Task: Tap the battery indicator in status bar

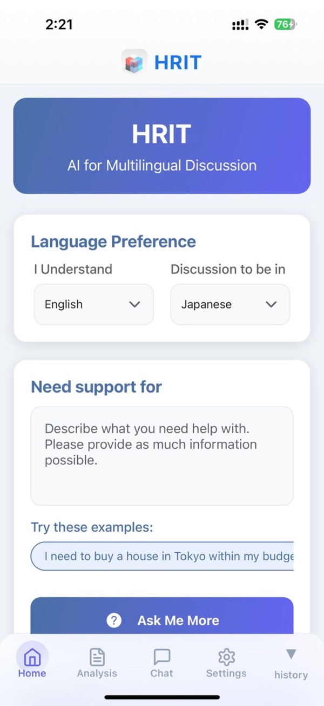Action: click(x=286, y=24)
